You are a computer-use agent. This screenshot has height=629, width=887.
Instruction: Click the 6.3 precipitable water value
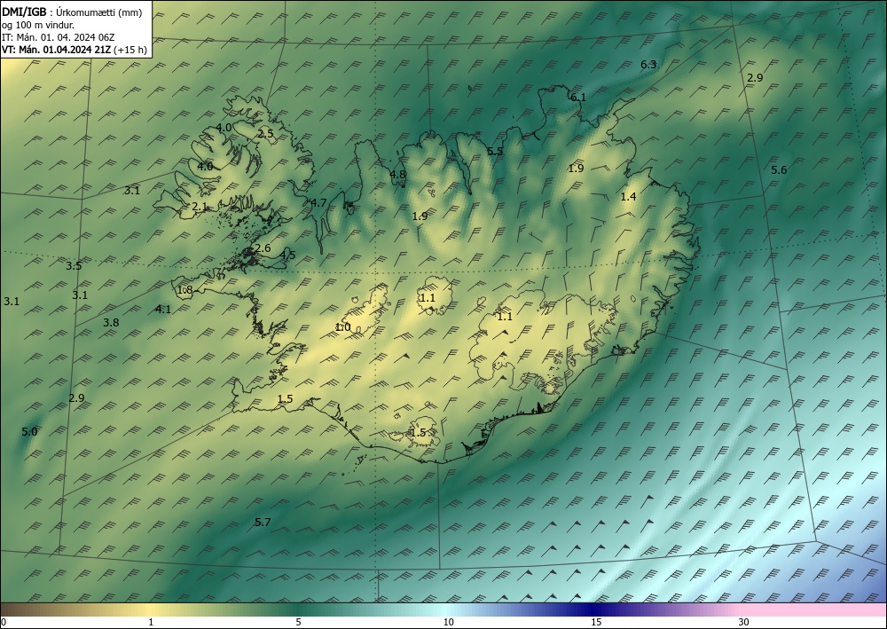tap(648, 65)
